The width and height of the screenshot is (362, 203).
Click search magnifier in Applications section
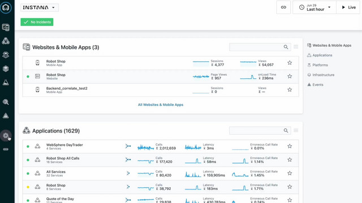[286, 130]
